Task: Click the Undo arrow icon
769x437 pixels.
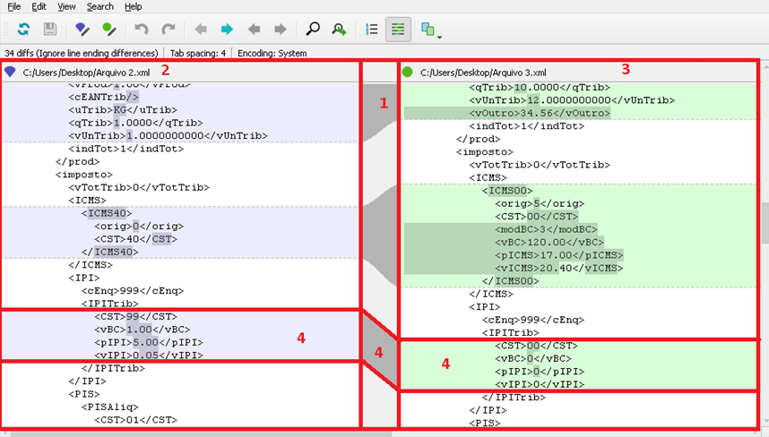Action: coord(142,30)
